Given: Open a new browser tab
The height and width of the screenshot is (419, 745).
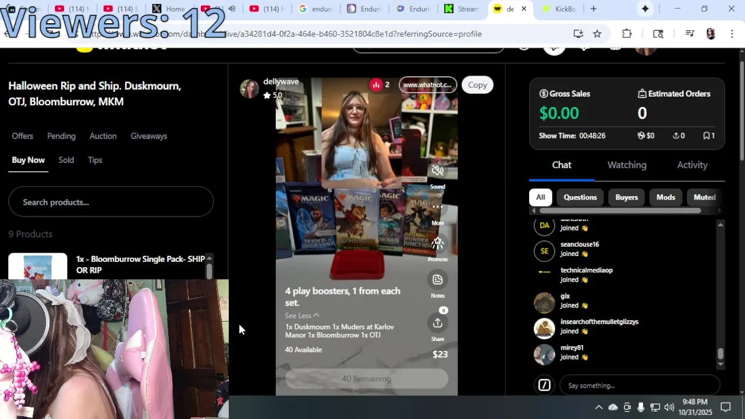Looking at the screenshot, I should coord(593,9).
